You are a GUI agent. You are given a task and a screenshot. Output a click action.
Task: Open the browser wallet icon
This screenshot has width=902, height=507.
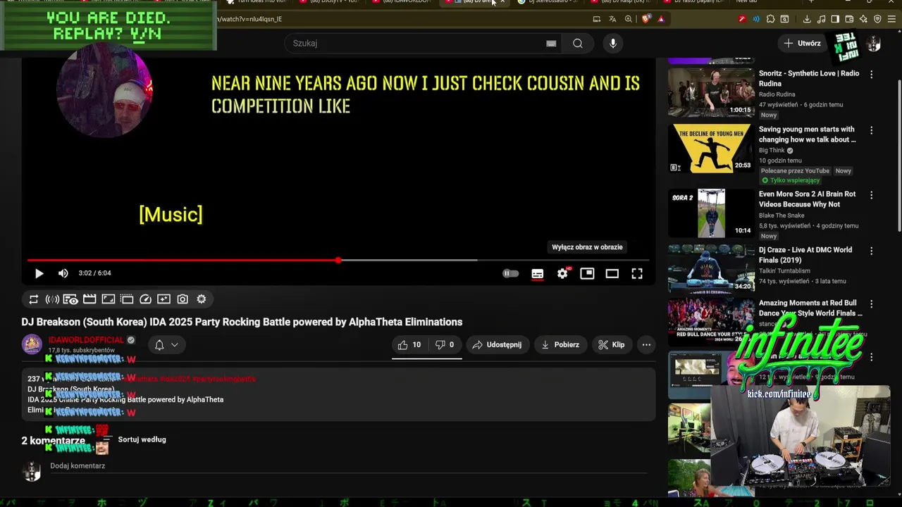(x=849, y=19)
